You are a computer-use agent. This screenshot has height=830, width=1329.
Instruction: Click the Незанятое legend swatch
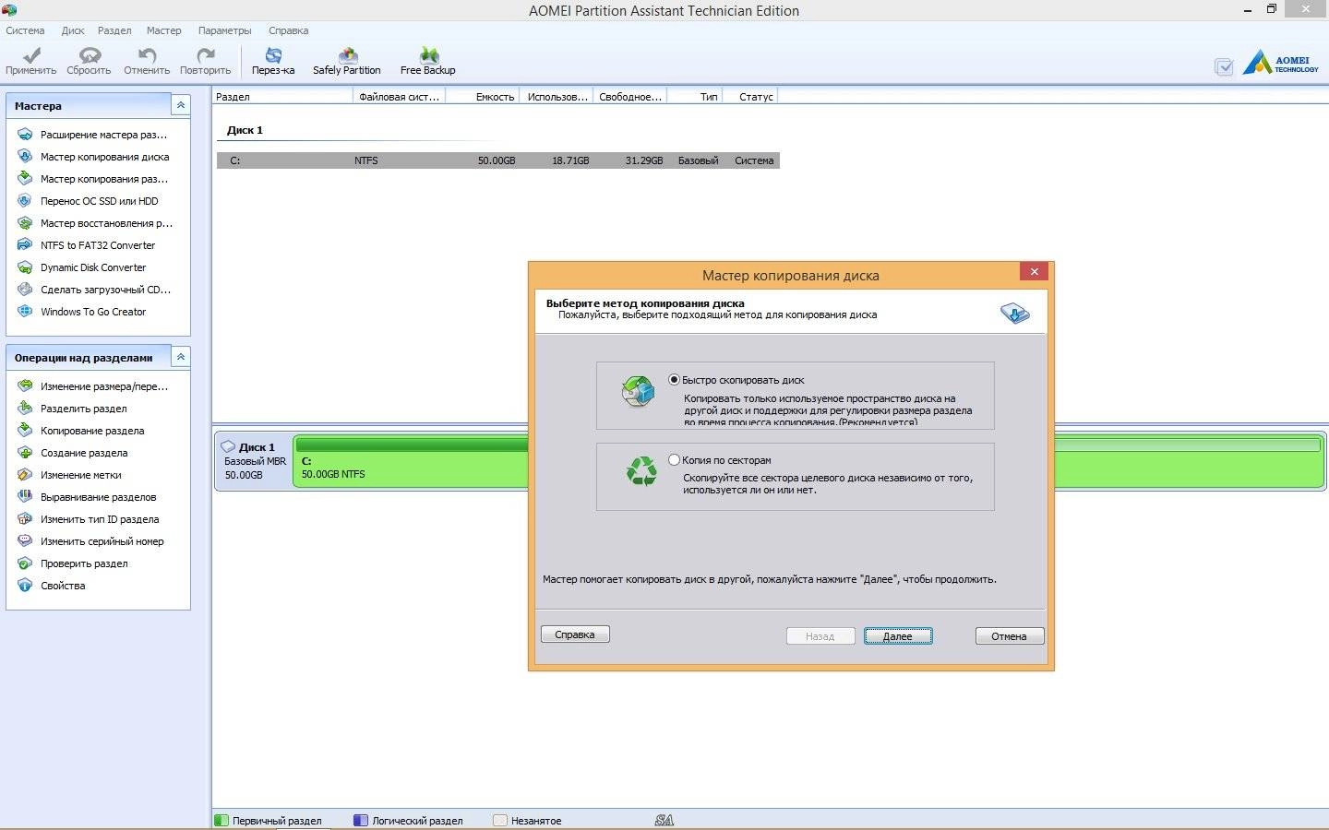[x=500, y=820]
